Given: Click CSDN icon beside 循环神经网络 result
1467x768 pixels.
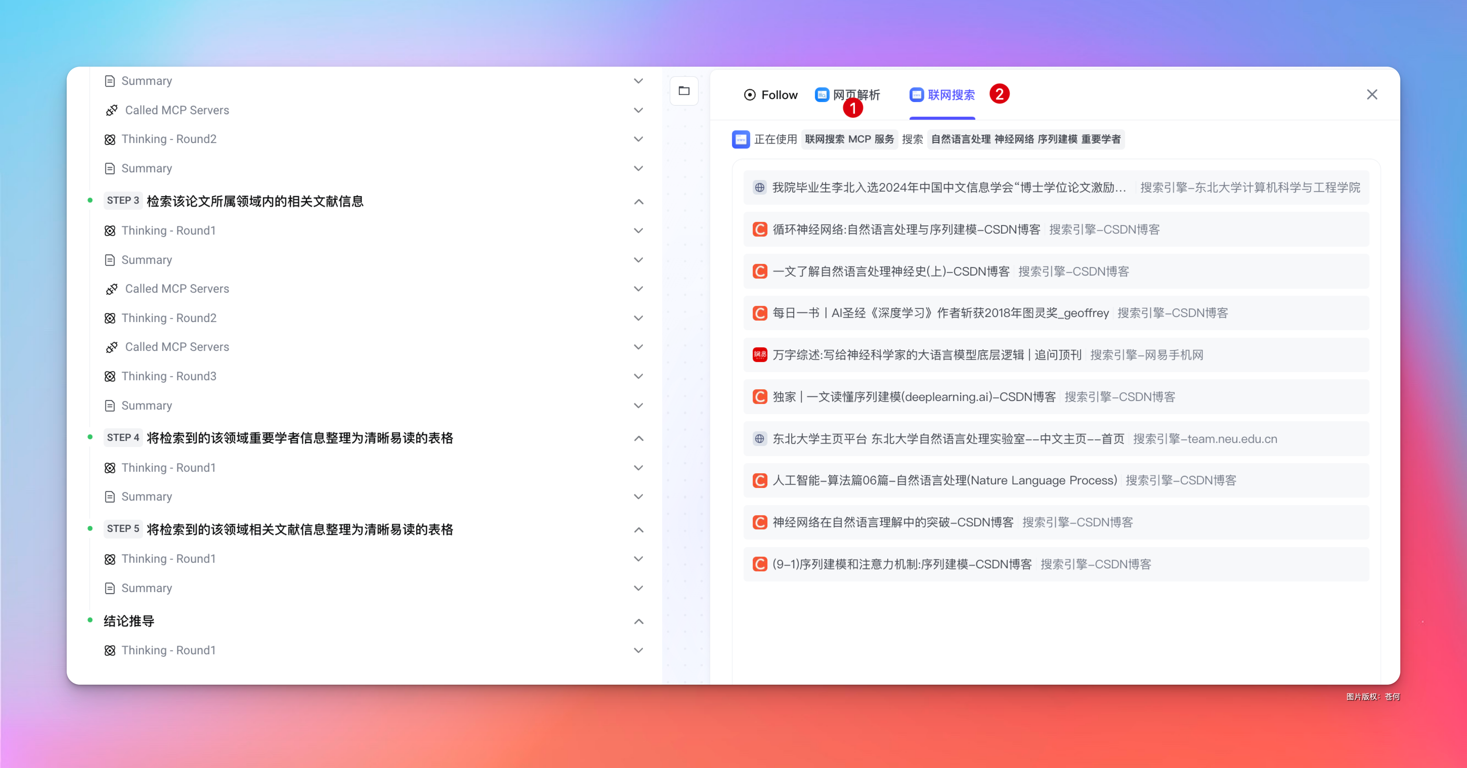Looking at the screenshot, I should [760, 229].
